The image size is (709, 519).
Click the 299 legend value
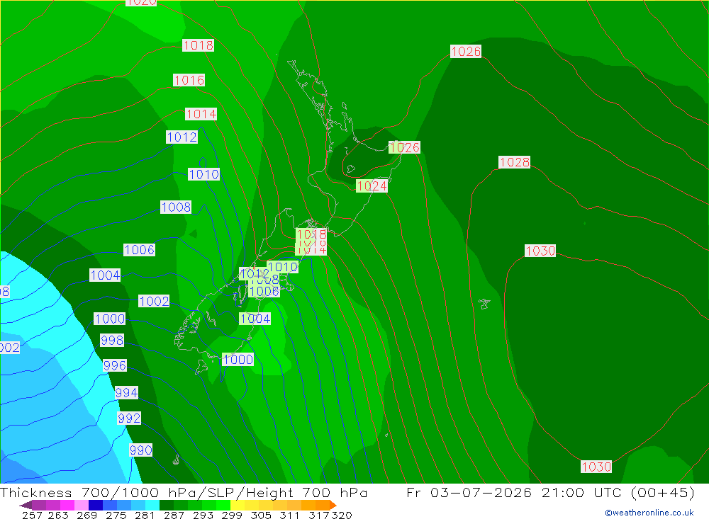coord(232,515)
